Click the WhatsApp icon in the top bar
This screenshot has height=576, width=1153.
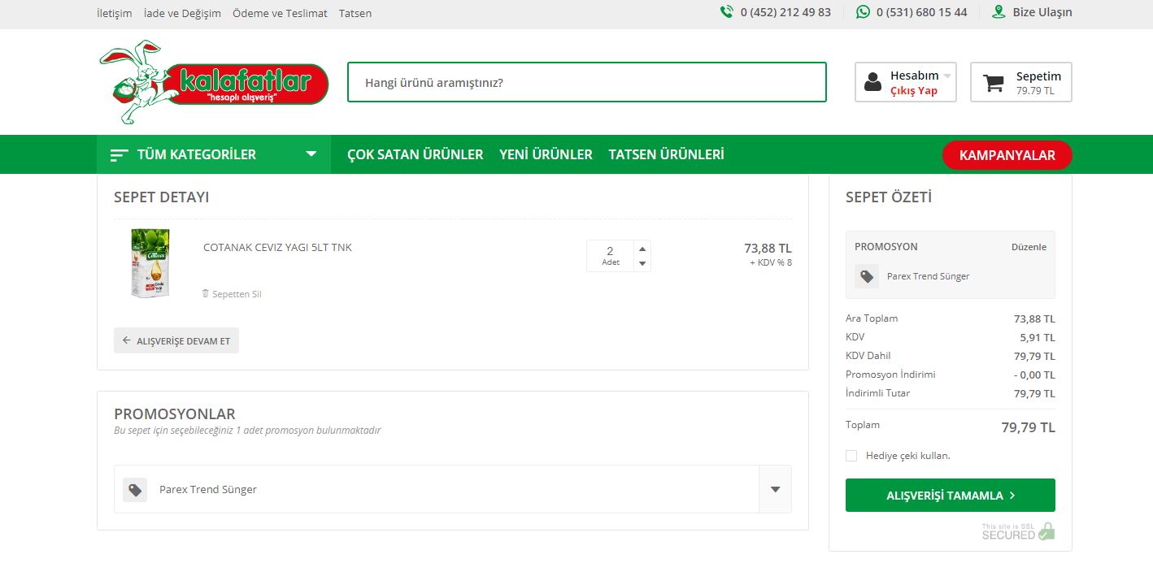tap(863, 12)
